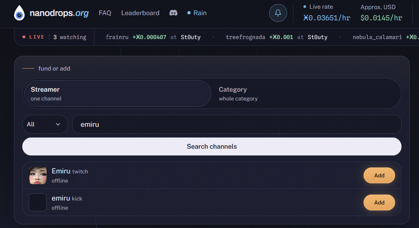Screen dimensions: 419x228
Task: Add the Emiru twitch channel
Action: pos(379,175)
